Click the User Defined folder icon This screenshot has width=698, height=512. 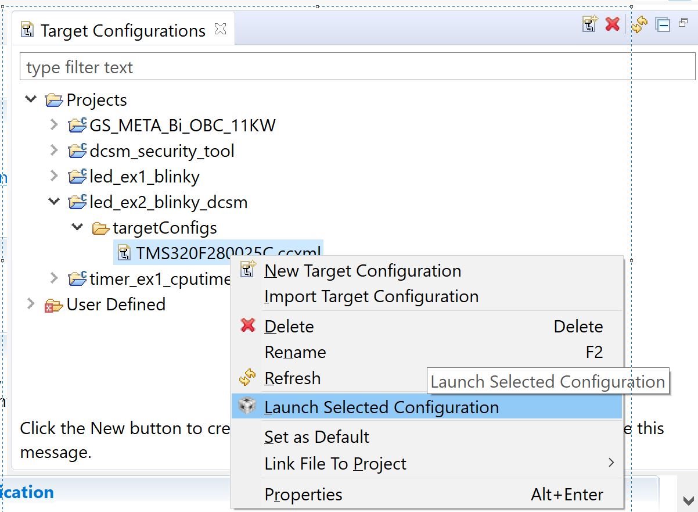tap(53, 305)
